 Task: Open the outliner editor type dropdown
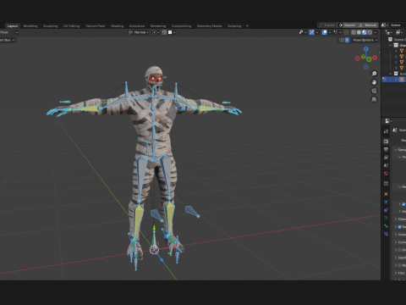388,32
